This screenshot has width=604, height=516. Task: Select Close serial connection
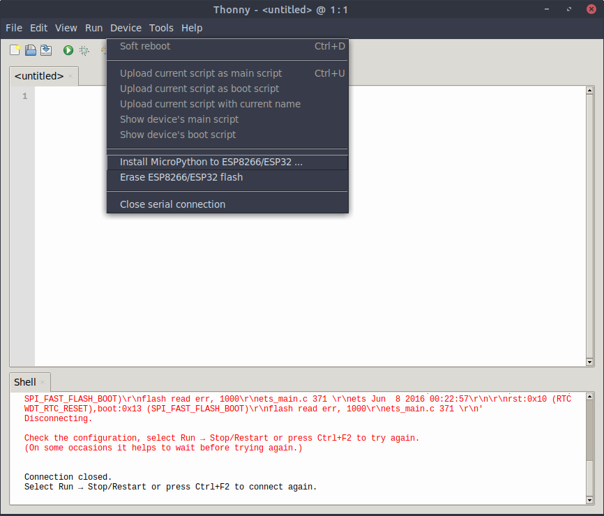click(x=227, y=204)
